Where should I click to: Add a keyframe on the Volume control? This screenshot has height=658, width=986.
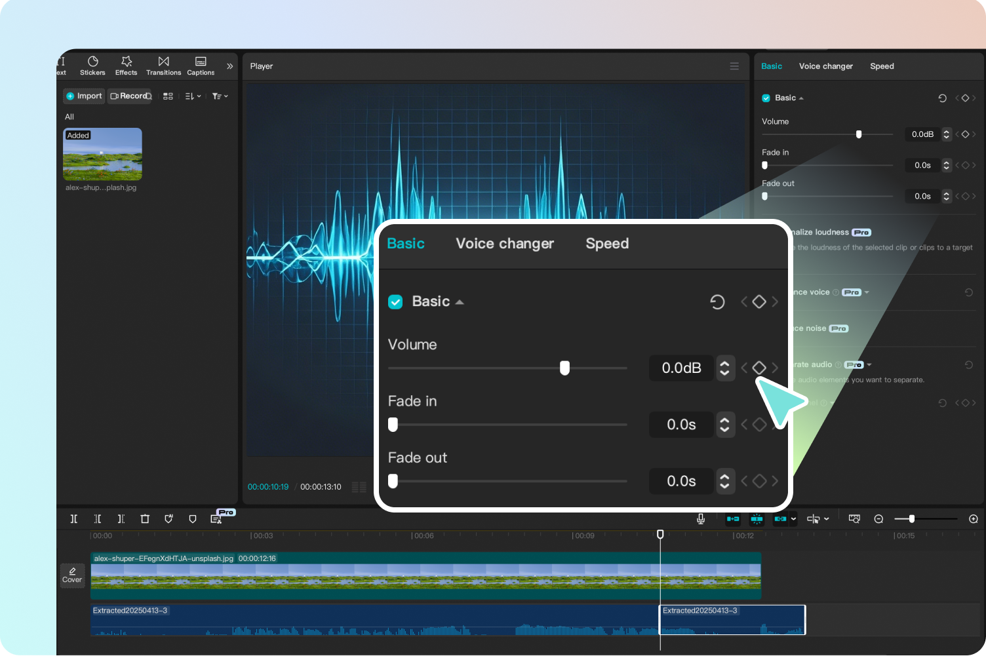tap(759, 368)
